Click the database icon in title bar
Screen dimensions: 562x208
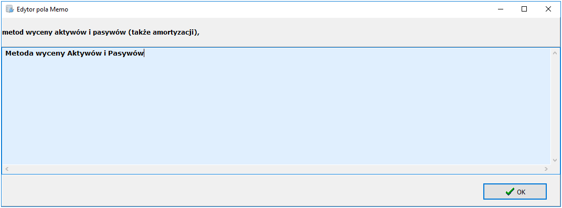click(x=9, y=9)
